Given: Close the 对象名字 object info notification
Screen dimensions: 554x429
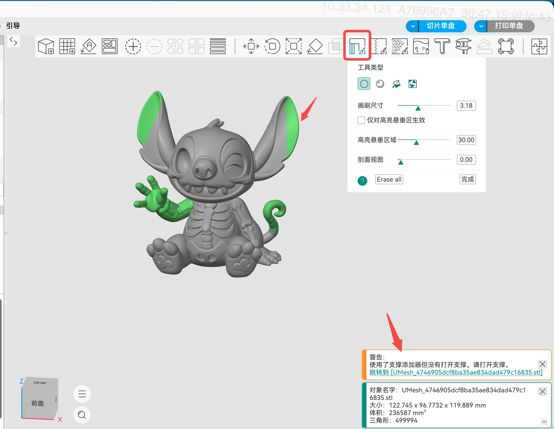Looking at the screenshot, I should [x=543, y=391].
